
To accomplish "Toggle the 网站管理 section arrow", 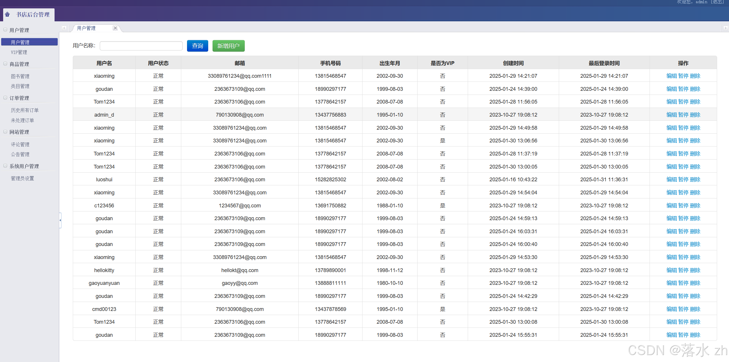I will coord(5,132).
